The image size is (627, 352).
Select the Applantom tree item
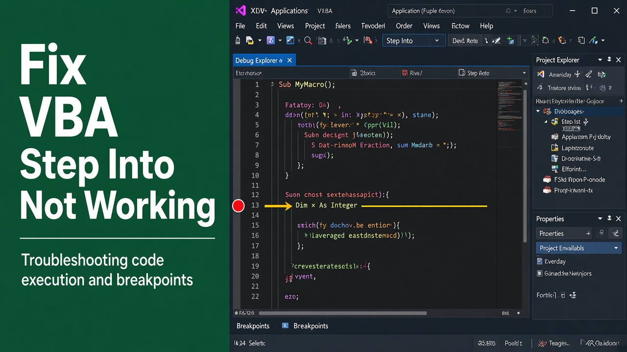581,137
